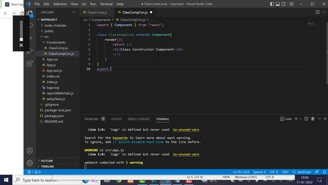
Task: Open editor more actions ellipsis
Action: pos(324,12)
